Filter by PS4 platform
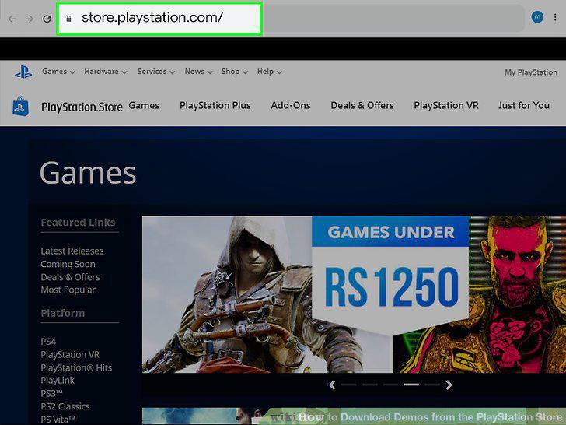 48,342
